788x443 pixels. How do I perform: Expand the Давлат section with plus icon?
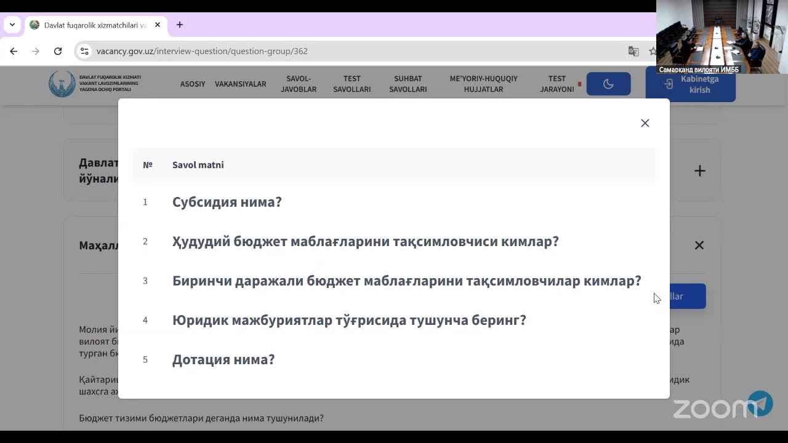tap(700, 171)
